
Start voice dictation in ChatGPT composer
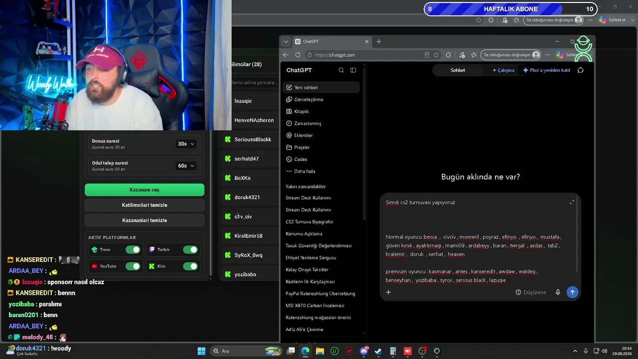pyautogui.click(x=558, y=292)
